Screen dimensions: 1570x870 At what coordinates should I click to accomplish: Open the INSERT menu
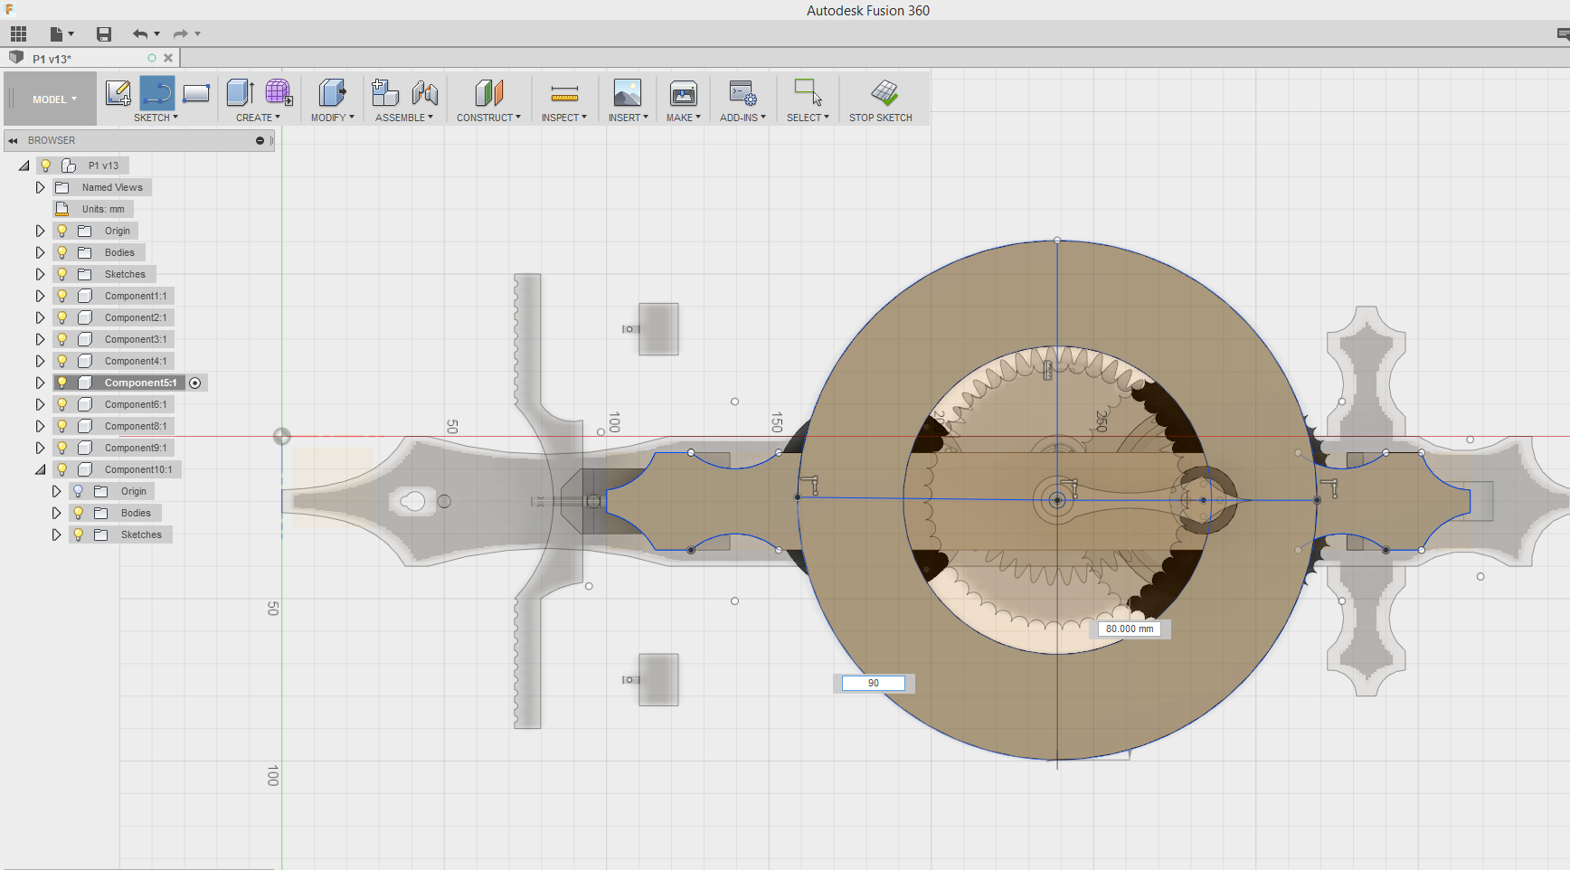coord(628,118)
